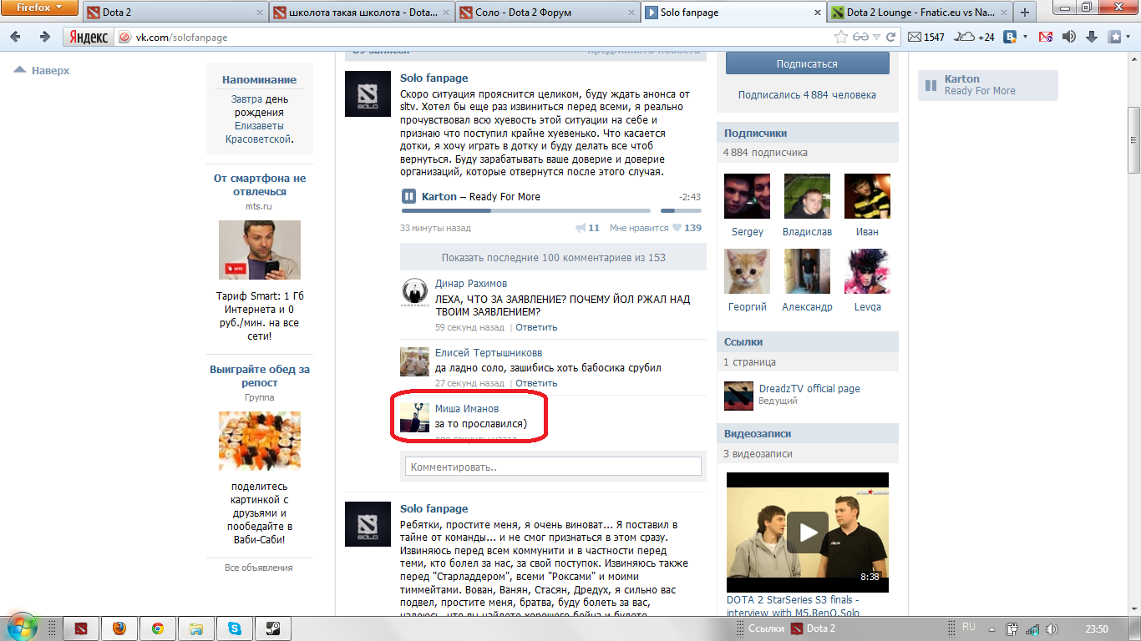Screen dimensions: 1141x641
Task: Open Skype from the taskbar
Action: coord(235,628)
